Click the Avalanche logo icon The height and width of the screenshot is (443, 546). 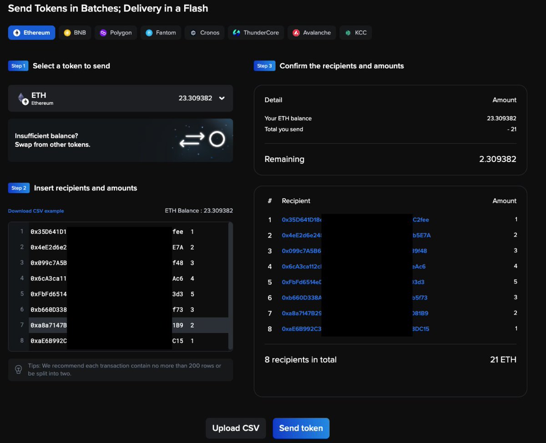(x=296, y=33)
